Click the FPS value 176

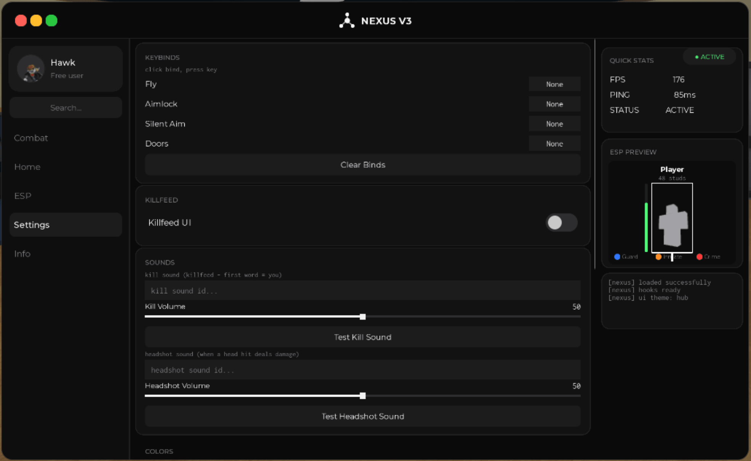point(678,80)
